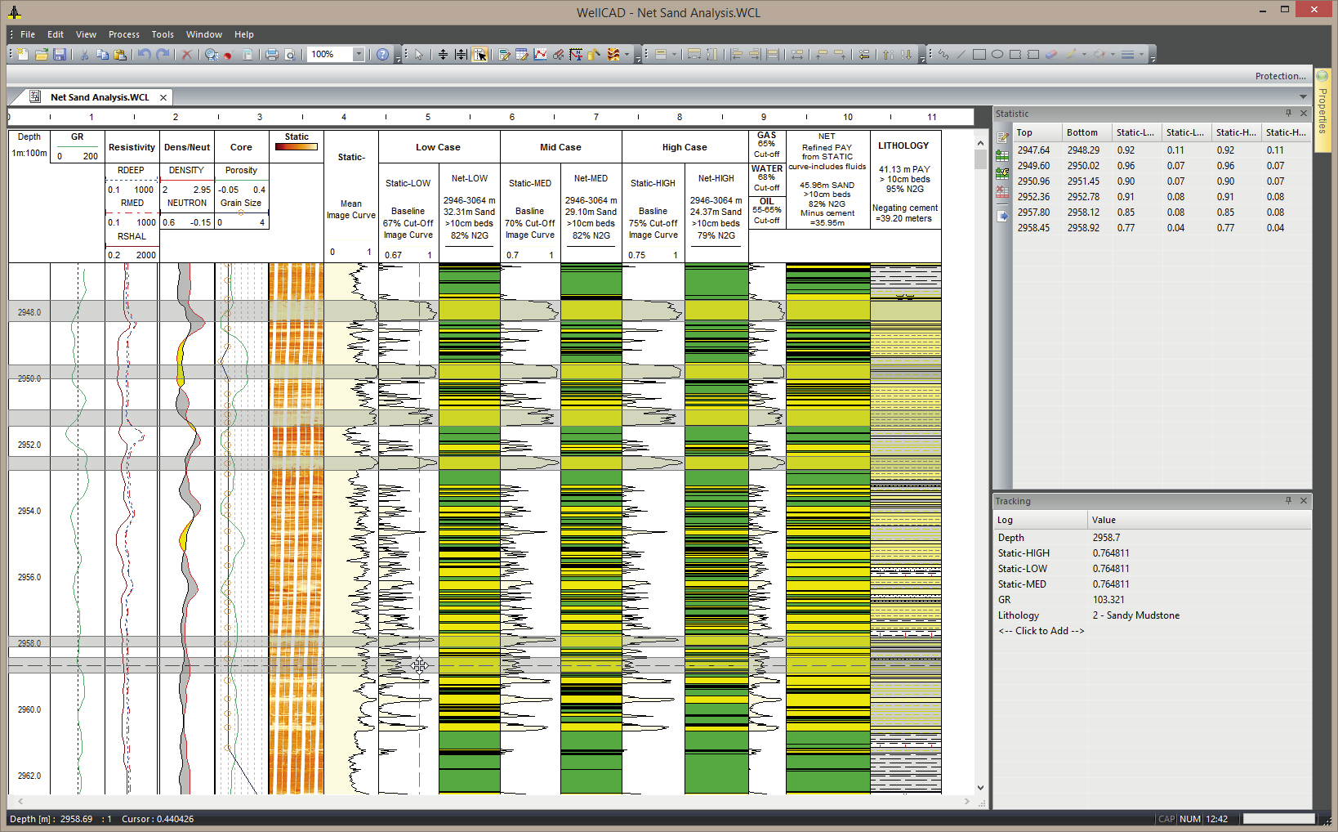The image size is (1338, 832).
Task: Open the Process menu
Action: (x=123, y=34)
